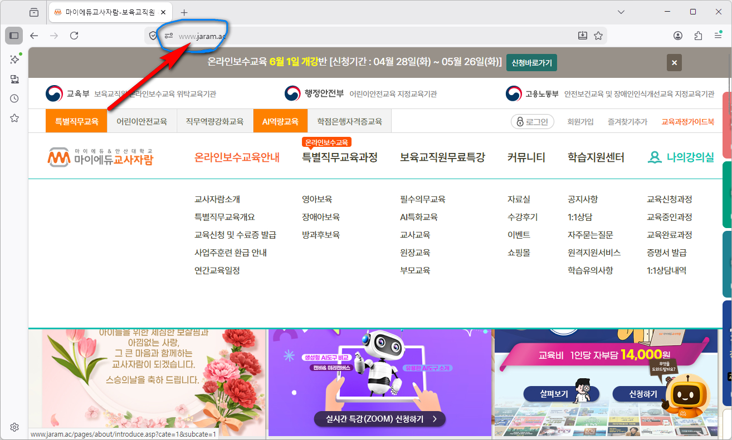Viewport: 732px width, 440px height.
Task: Open the account profile icon
Action: tap(678, 36)
